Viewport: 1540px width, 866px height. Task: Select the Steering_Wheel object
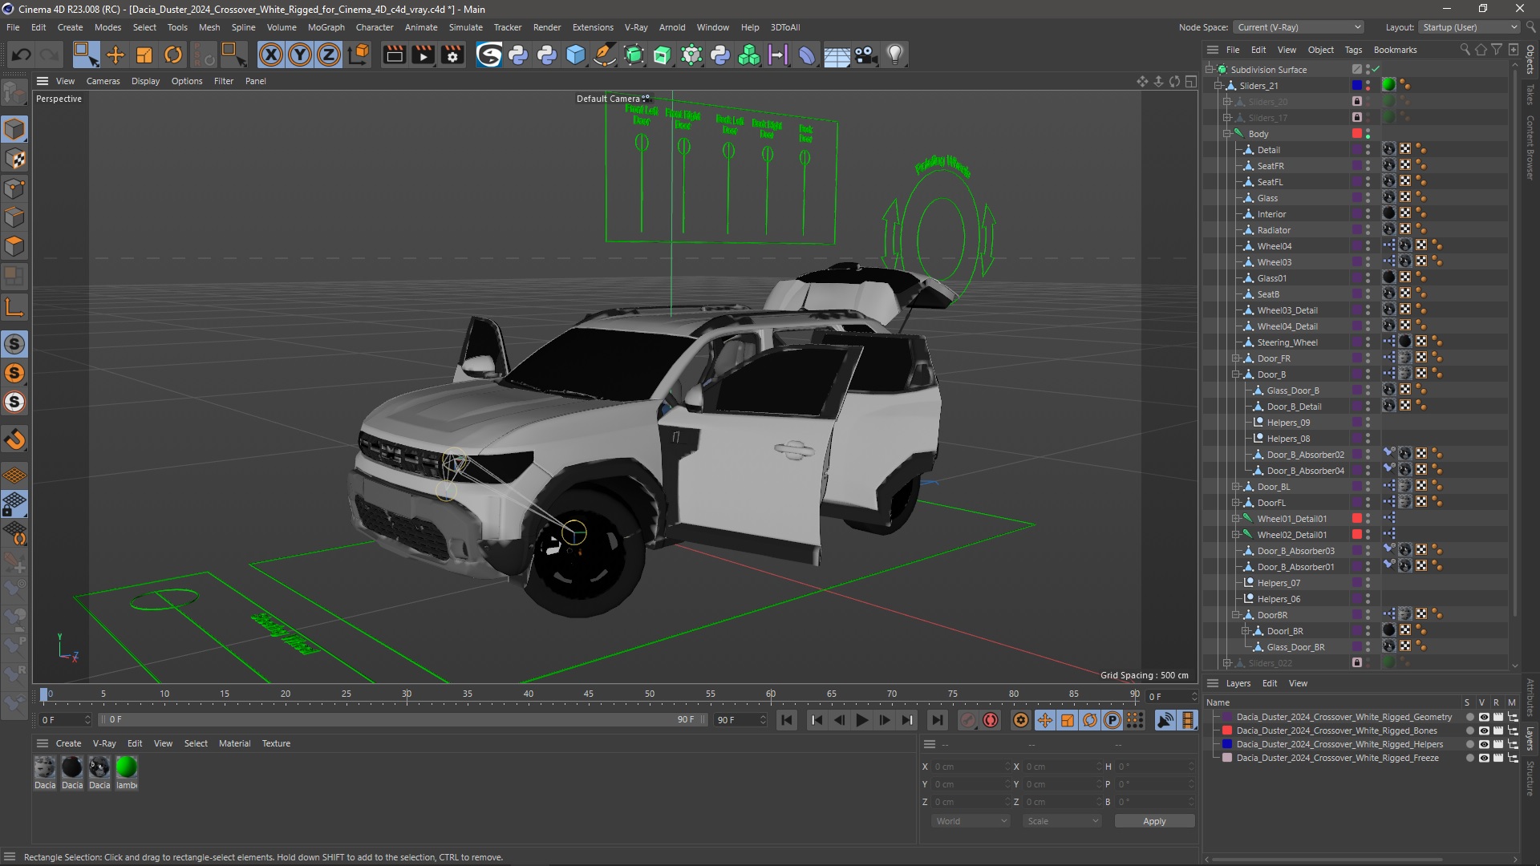pyautogui.click(x=1287, y=342)
